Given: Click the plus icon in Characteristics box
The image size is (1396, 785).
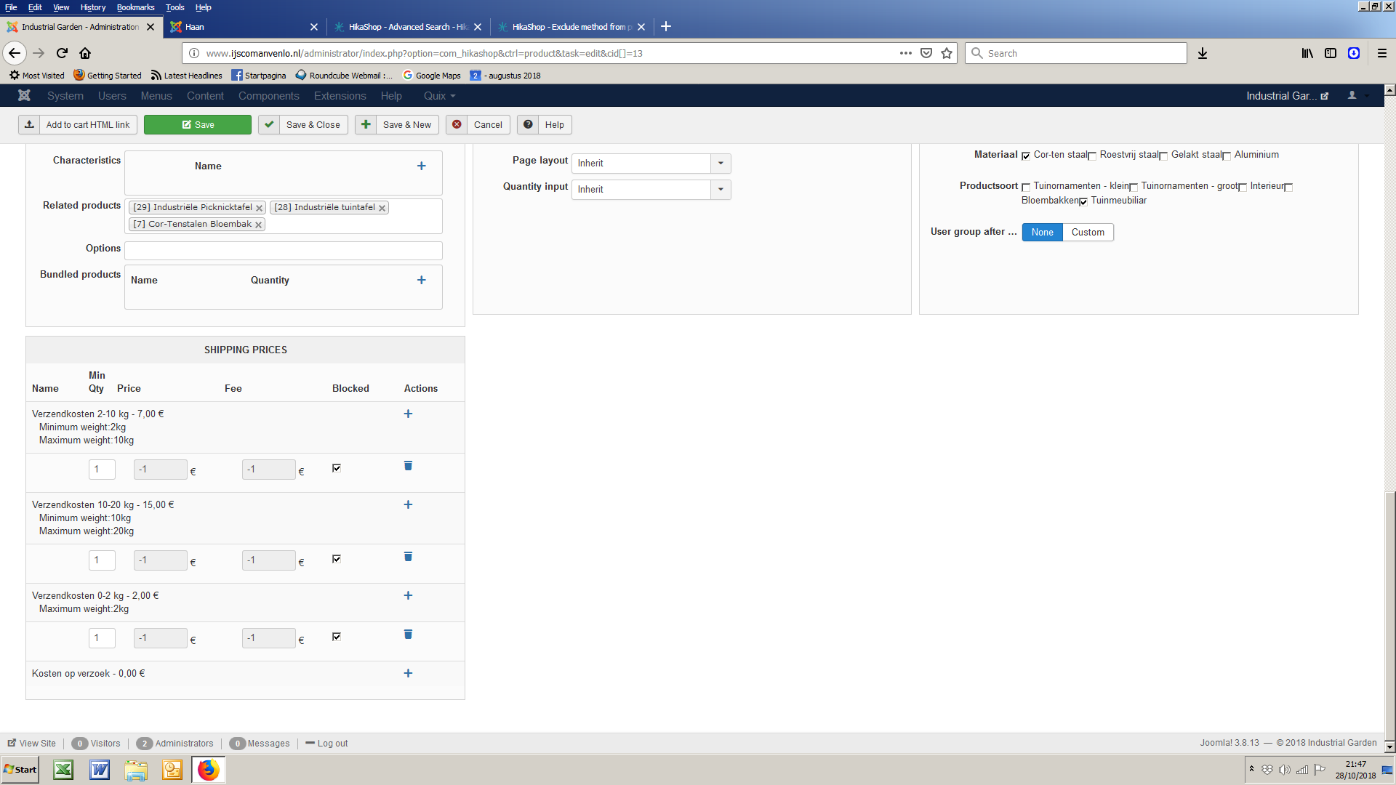Looking at the screenshot, I should 421,166.
